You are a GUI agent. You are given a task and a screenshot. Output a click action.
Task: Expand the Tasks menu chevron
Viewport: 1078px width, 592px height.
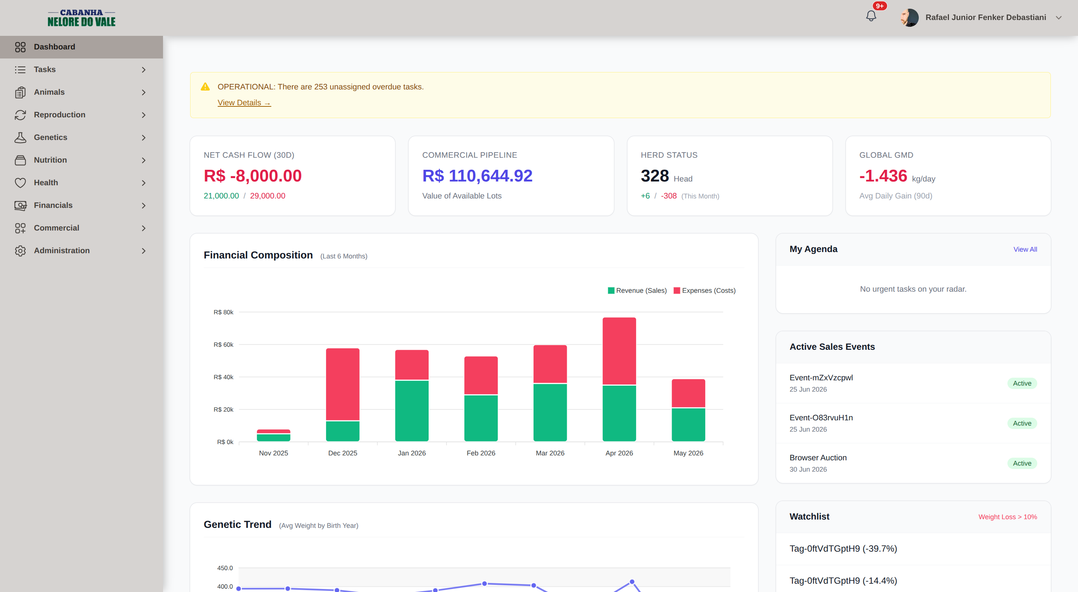tap(143, 69)
